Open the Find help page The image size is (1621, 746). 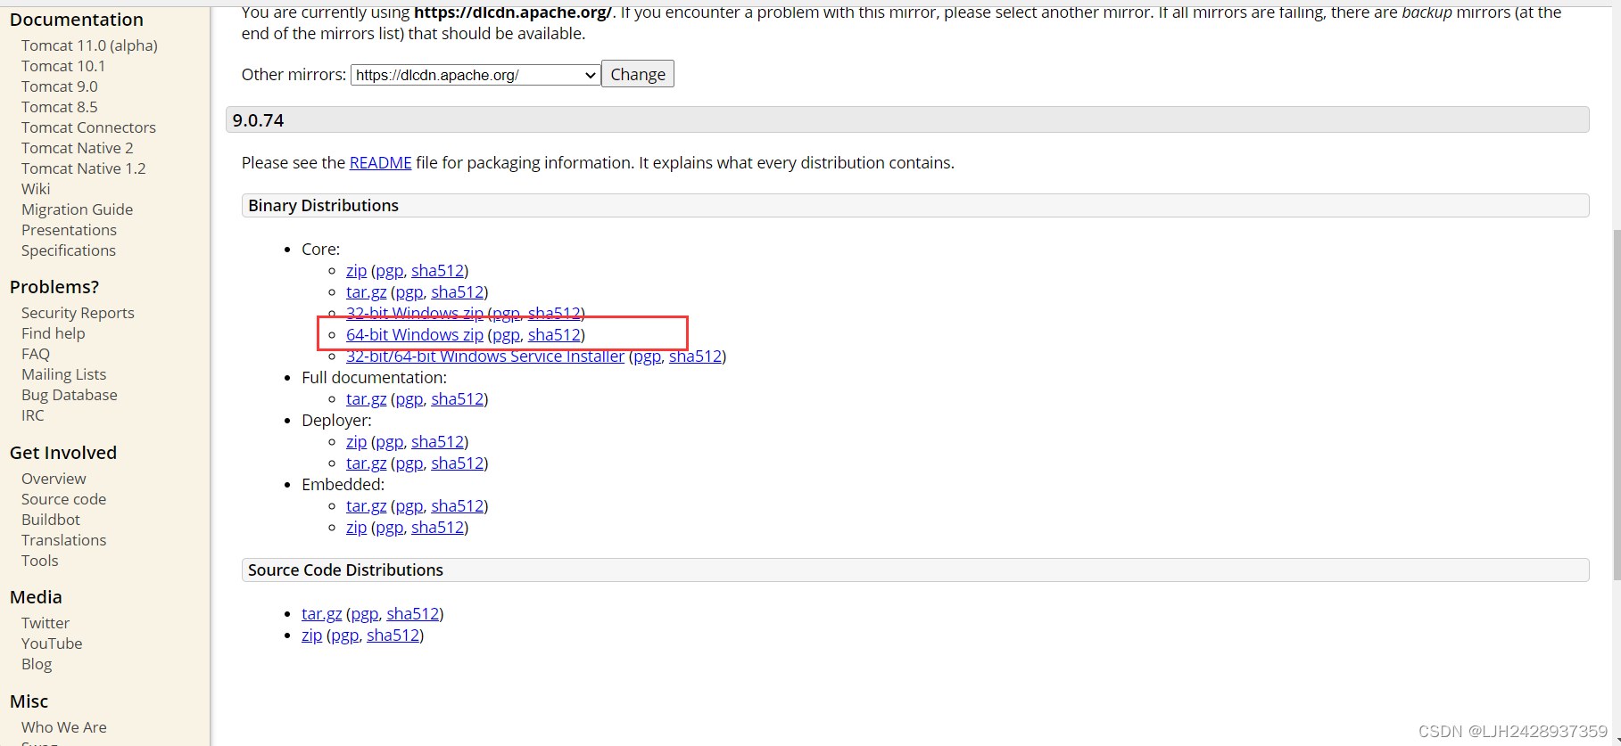[x=54, y=333]
